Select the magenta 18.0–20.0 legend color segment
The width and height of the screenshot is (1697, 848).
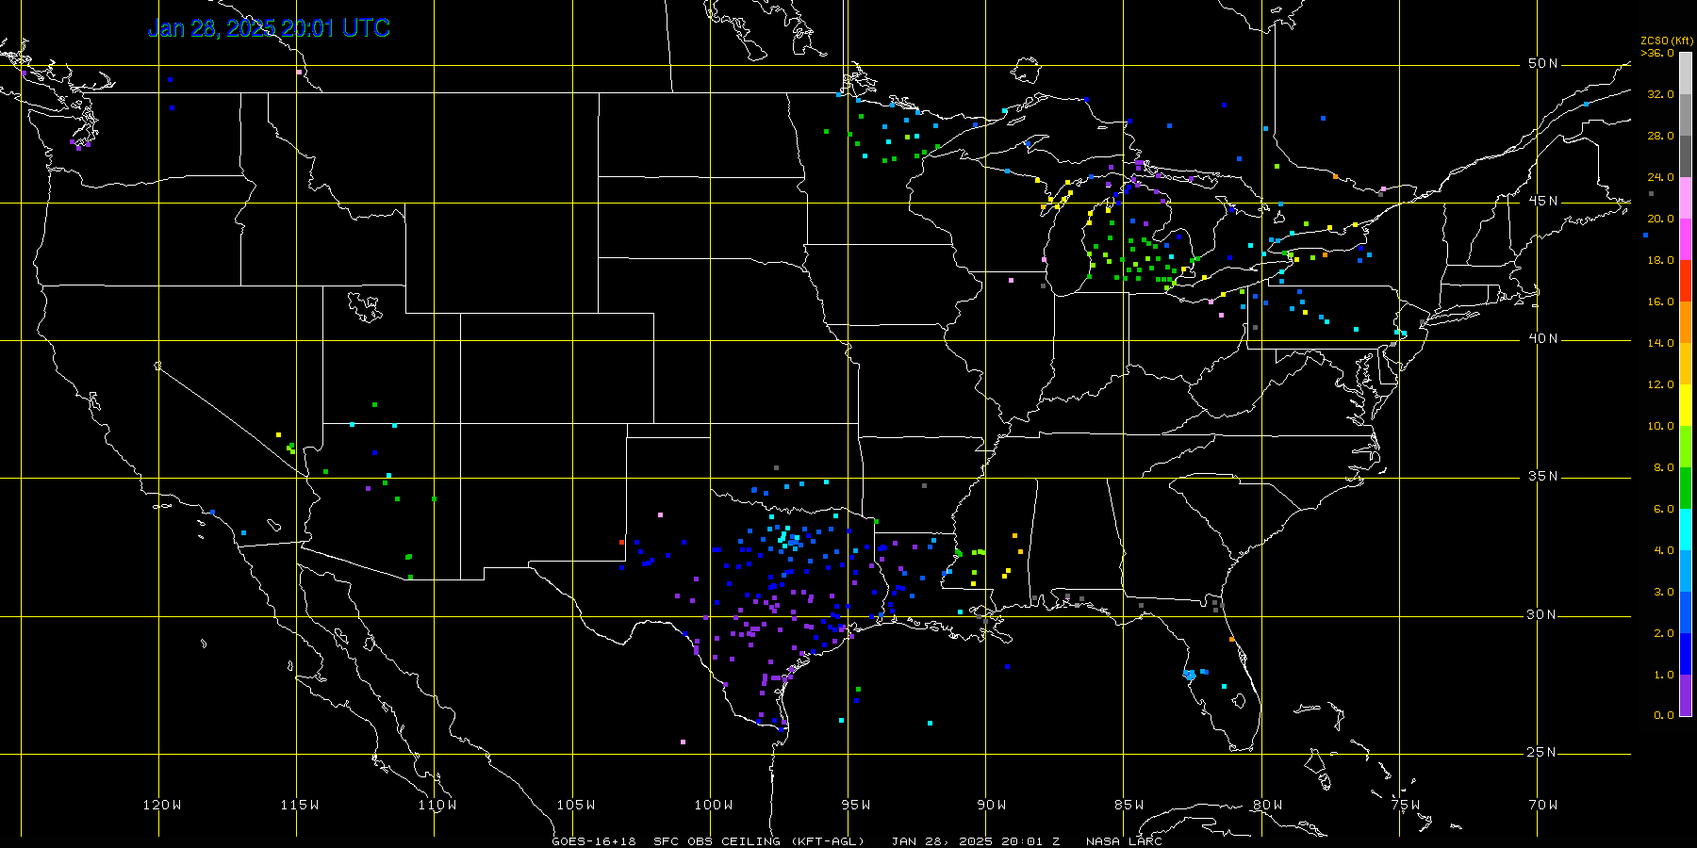click(x=1686, y=239)
